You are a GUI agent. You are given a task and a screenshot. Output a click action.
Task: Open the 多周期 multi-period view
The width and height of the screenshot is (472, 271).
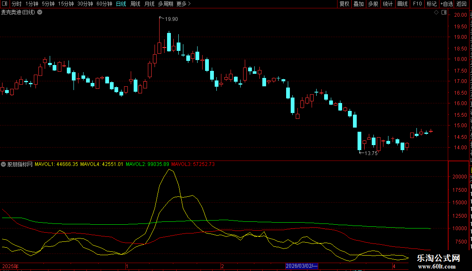(165, 4)
